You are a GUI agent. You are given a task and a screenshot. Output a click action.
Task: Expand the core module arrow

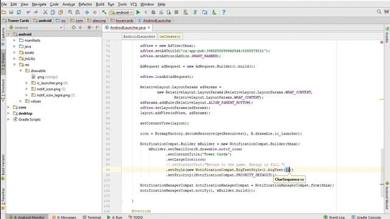[x=9, y=107]
